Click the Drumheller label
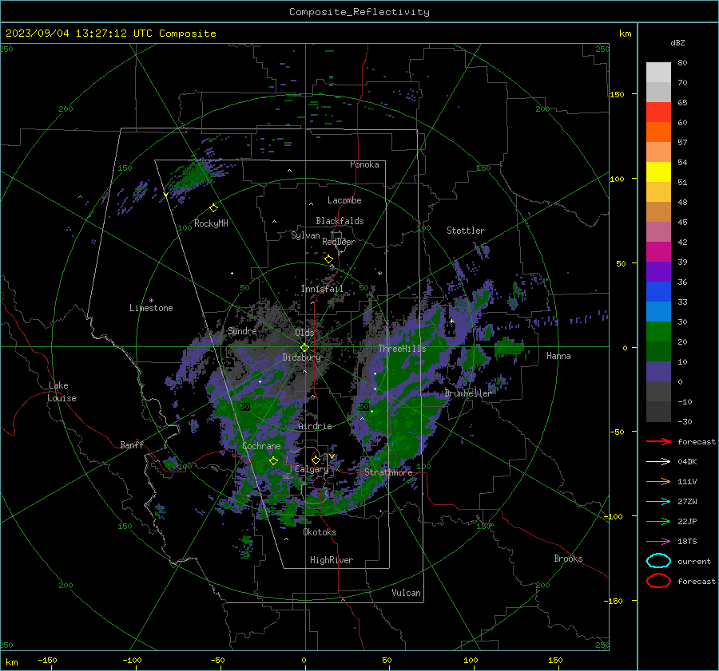 (x=467, y=393)
